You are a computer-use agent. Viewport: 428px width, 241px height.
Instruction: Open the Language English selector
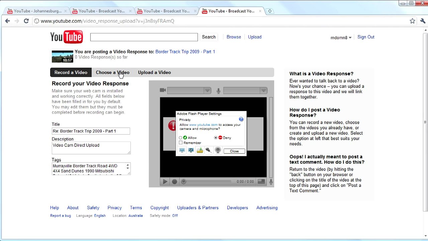pos(100,216)
